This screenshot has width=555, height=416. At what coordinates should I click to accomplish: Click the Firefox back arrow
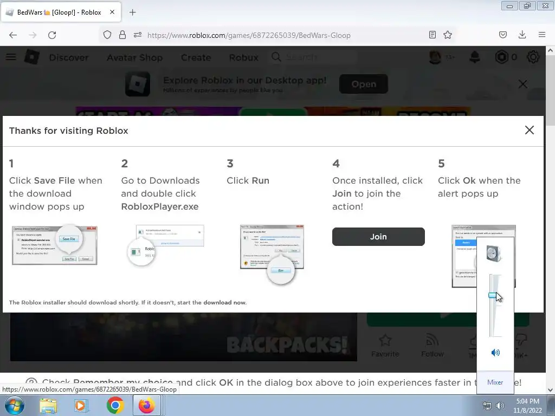13,35
